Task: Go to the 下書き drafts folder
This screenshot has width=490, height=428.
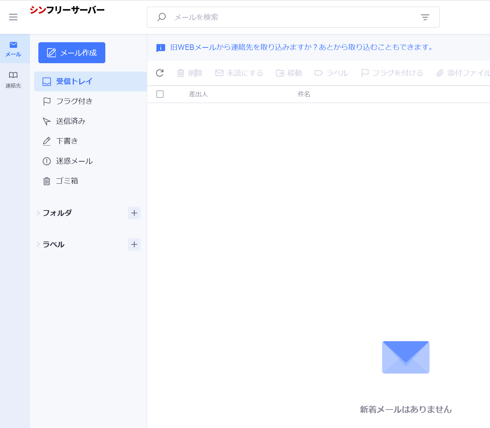Action: coord(67,141)
